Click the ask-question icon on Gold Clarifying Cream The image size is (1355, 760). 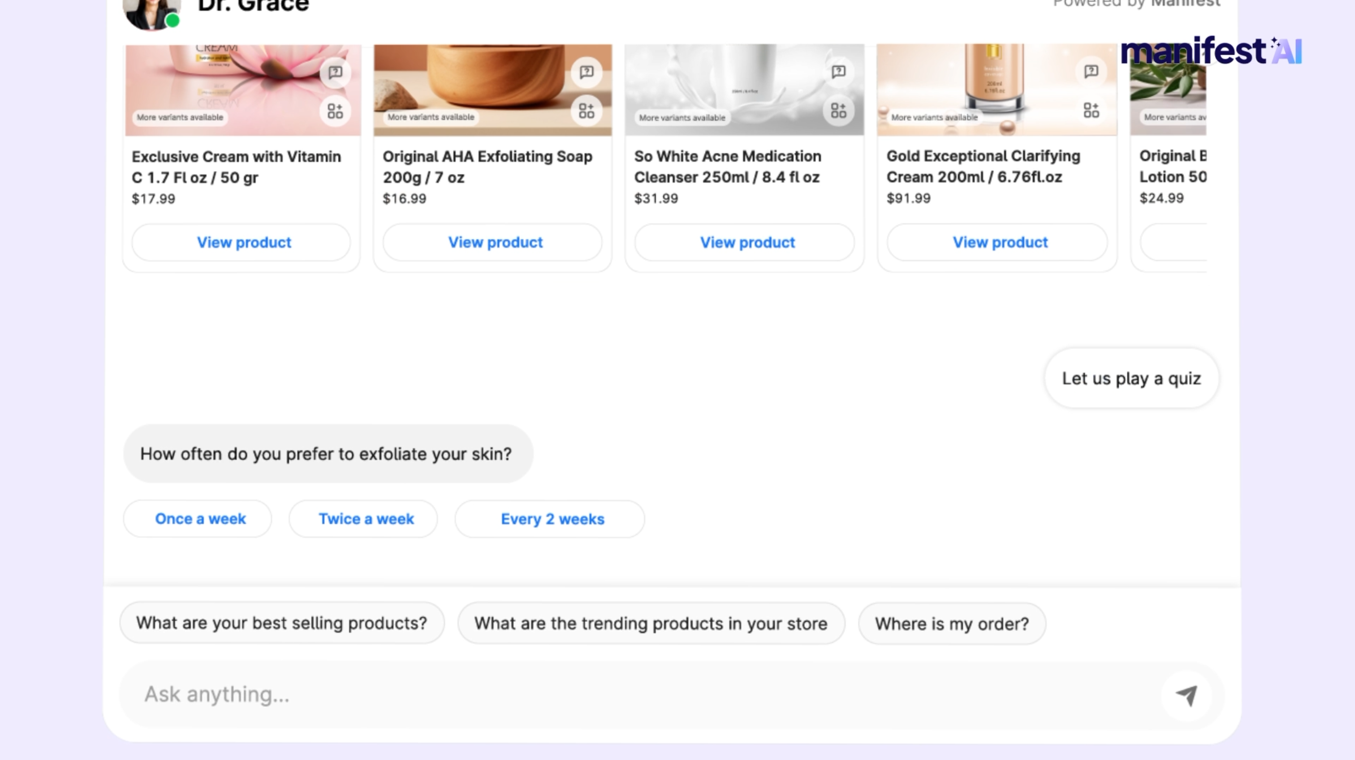(x=1091, y=72)
